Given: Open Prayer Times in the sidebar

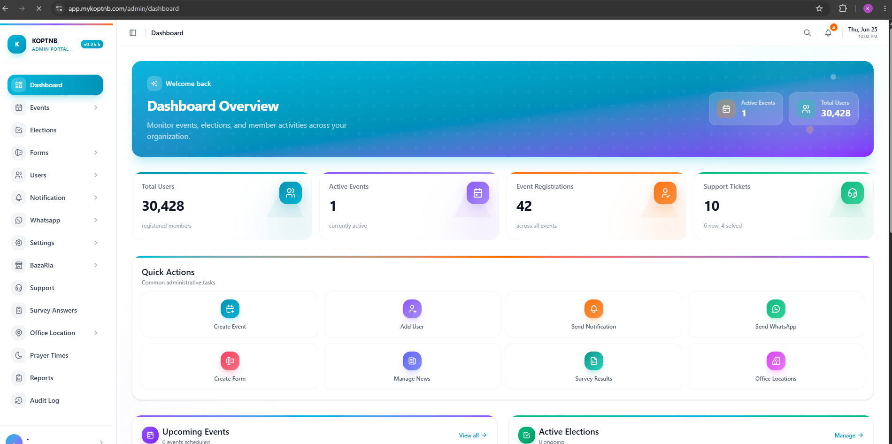Looking at the screenshot, I should tap(55, 355).
